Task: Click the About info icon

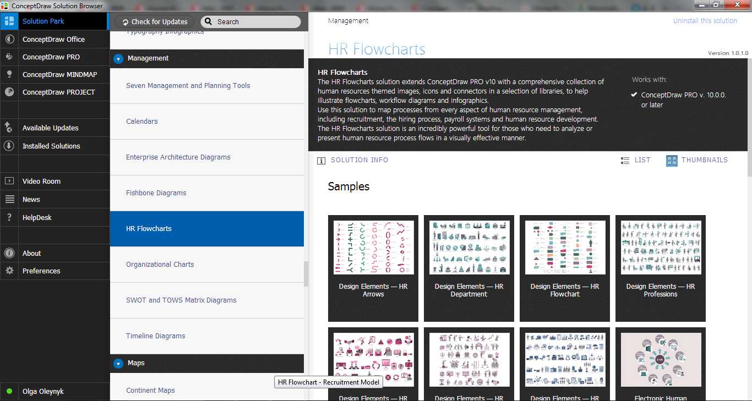Action: click(9, 253)
